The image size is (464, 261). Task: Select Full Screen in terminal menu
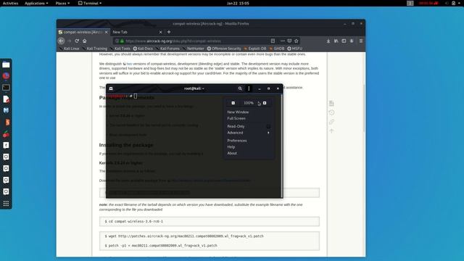pyautogui.click(x=236, y=118)
